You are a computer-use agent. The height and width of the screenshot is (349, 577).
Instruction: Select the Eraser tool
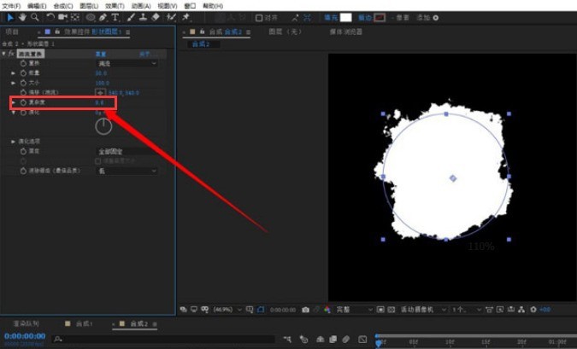point(156,17)
